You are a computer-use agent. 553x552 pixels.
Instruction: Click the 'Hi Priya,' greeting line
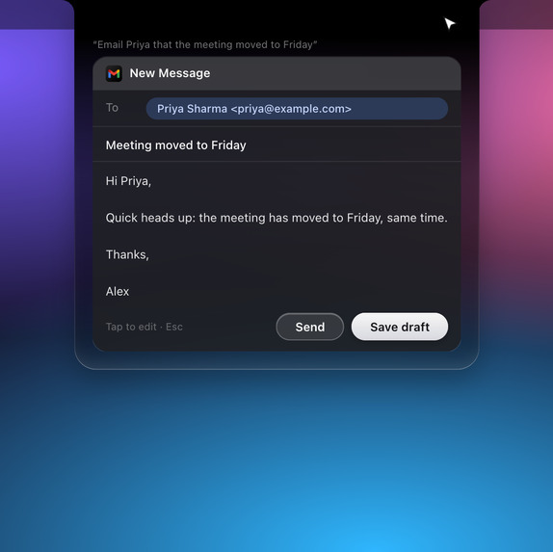click(128, 181)
